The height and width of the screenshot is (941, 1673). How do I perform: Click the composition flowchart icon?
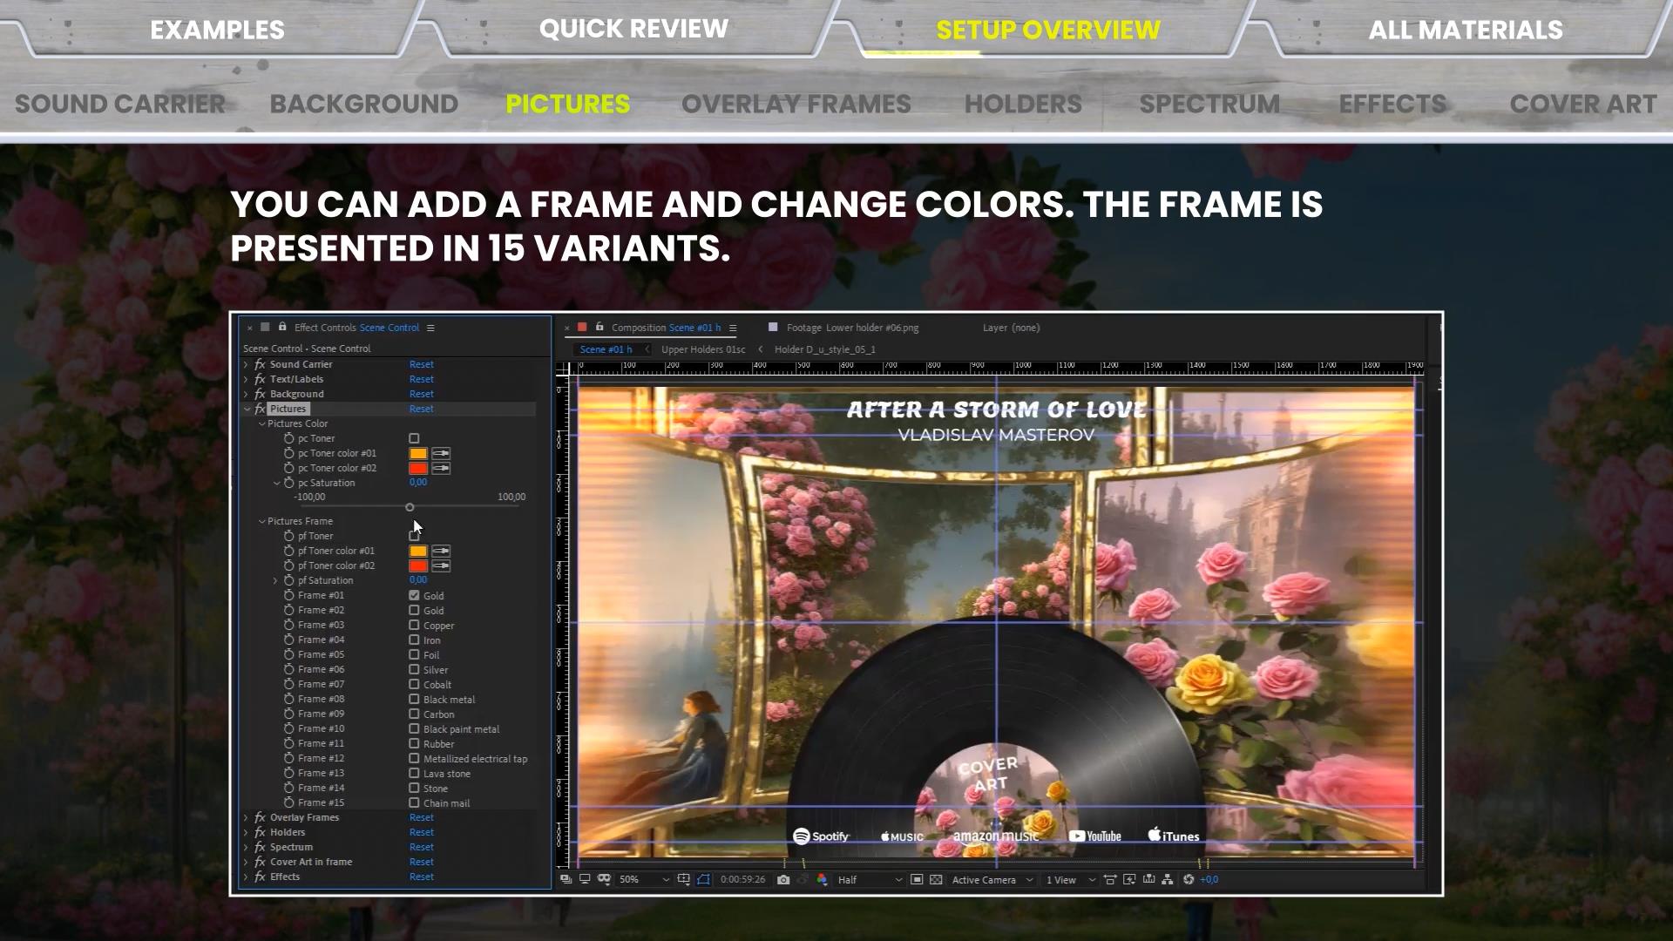point(1168,880)
